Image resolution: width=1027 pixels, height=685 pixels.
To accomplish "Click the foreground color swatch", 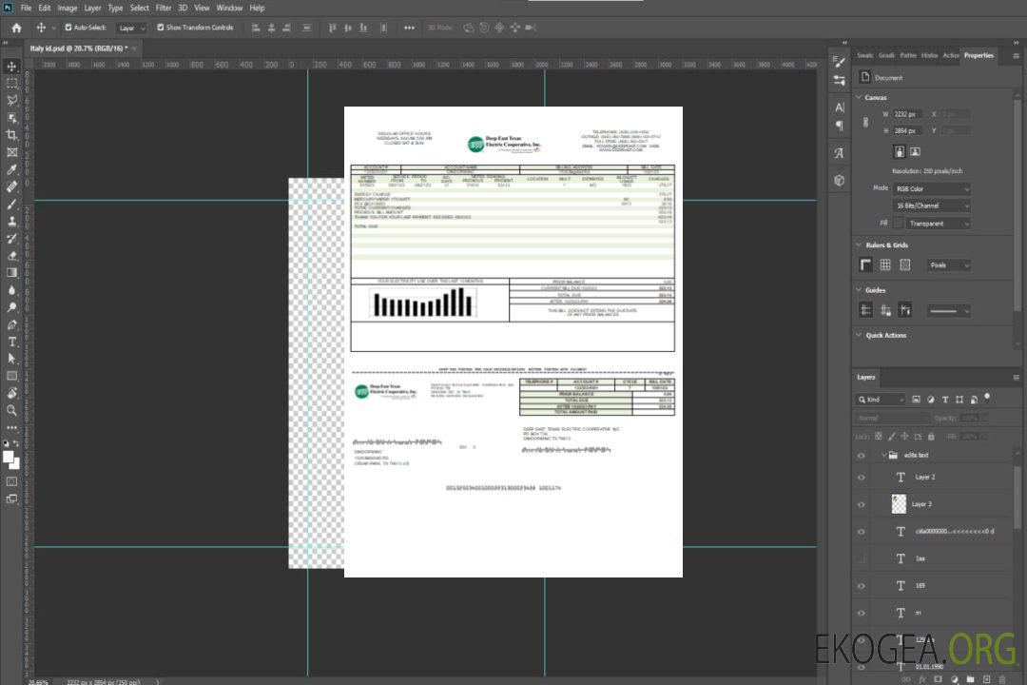I will pyautogui.click(x=8, y=456).
